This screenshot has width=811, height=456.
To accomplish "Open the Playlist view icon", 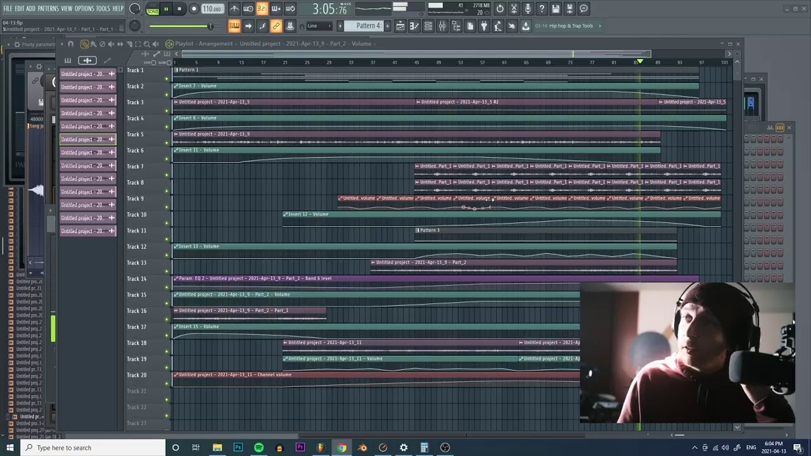I will click(x=400, y=26).
